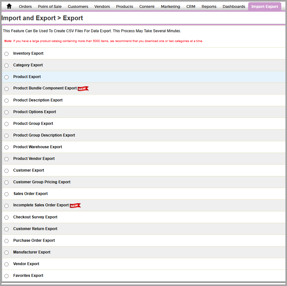The height and width of the screenshot is (286, 287).
Task: Choose the Product Export radio option
Action: 6,77
